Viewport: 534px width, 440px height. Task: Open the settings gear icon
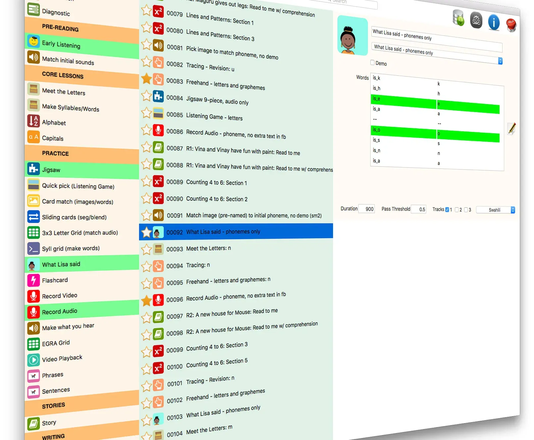(x=476, y=21)
